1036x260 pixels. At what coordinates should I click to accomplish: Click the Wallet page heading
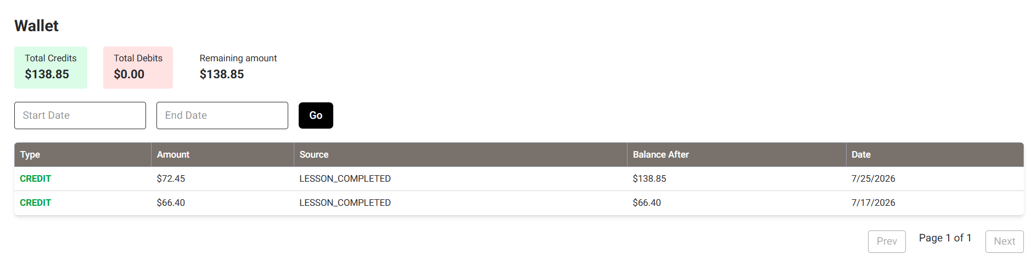pos(36,26)
